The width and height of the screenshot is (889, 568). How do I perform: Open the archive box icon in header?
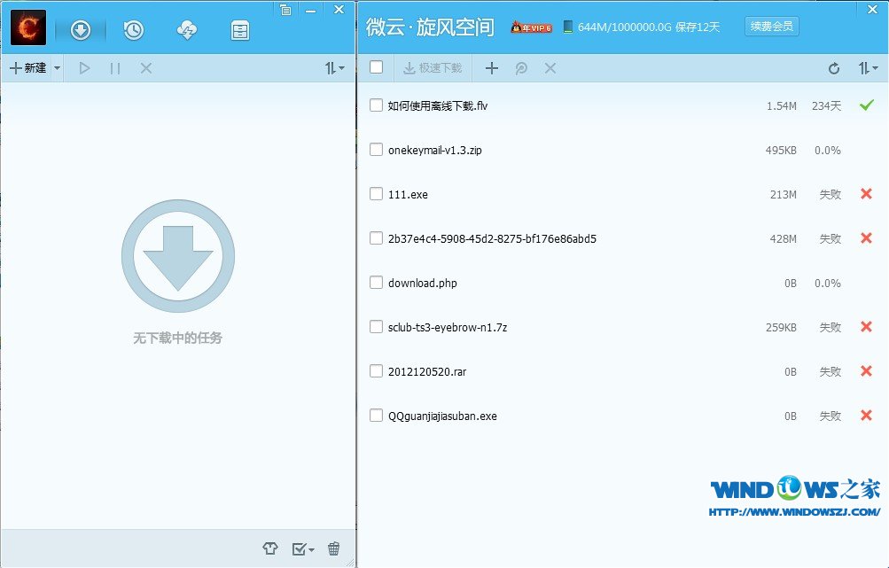click(x=240, y=30)
